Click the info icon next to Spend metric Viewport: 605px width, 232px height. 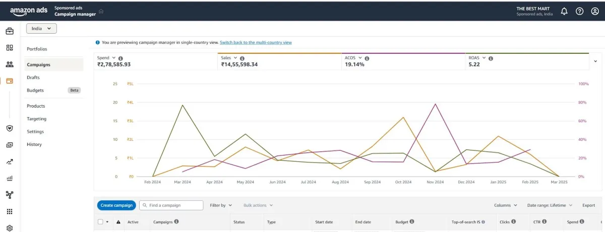coord(120,58)
